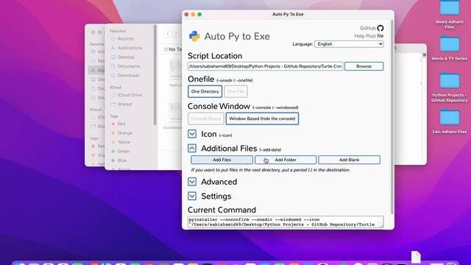
Task: Click the Auto Py To Exe window title
Action: click(288, 15)
